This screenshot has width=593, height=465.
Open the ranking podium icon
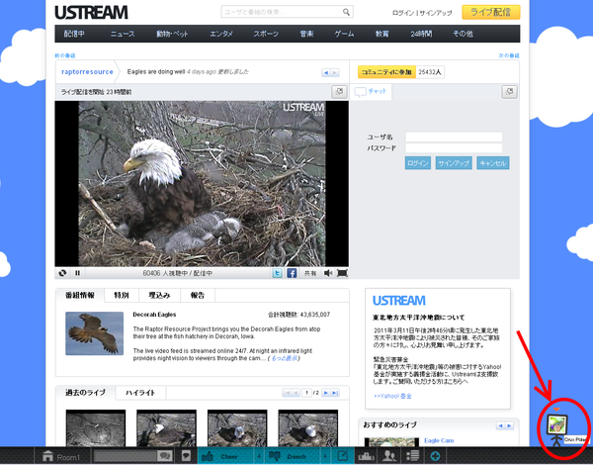coord(366,456)
